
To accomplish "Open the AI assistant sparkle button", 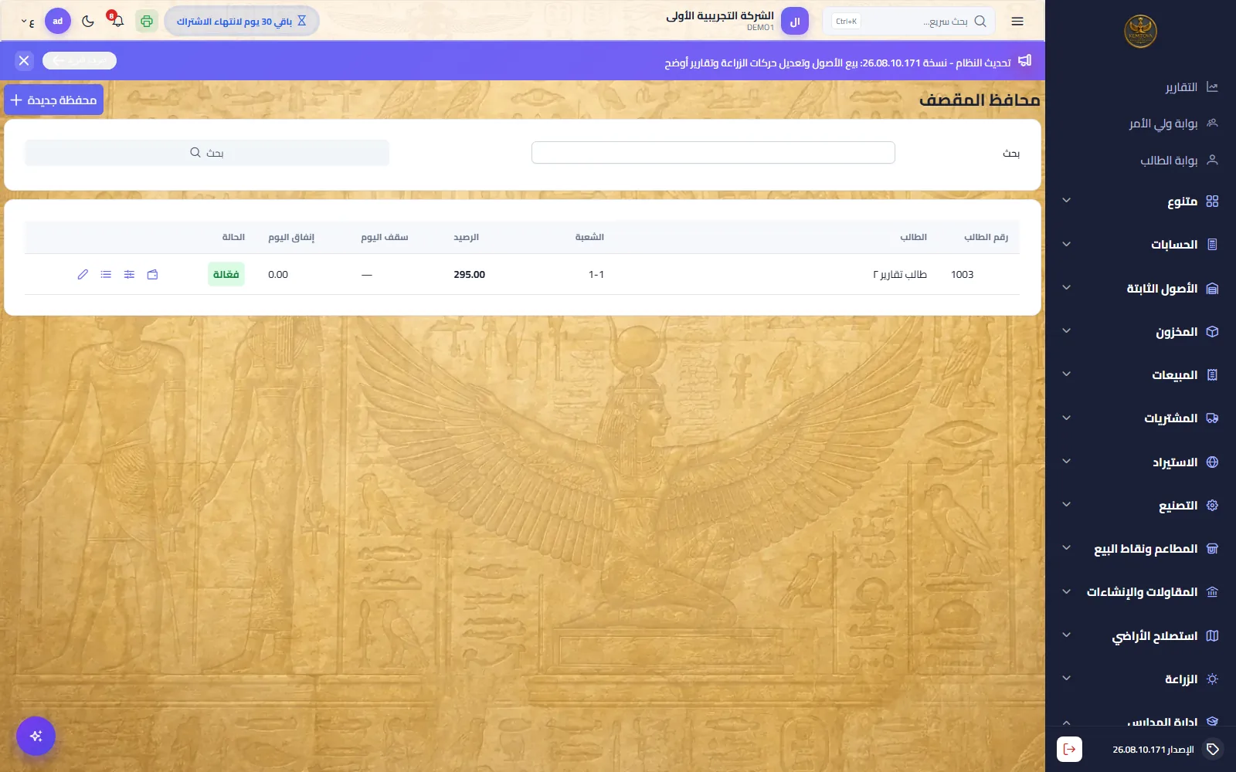I will 36,736.
